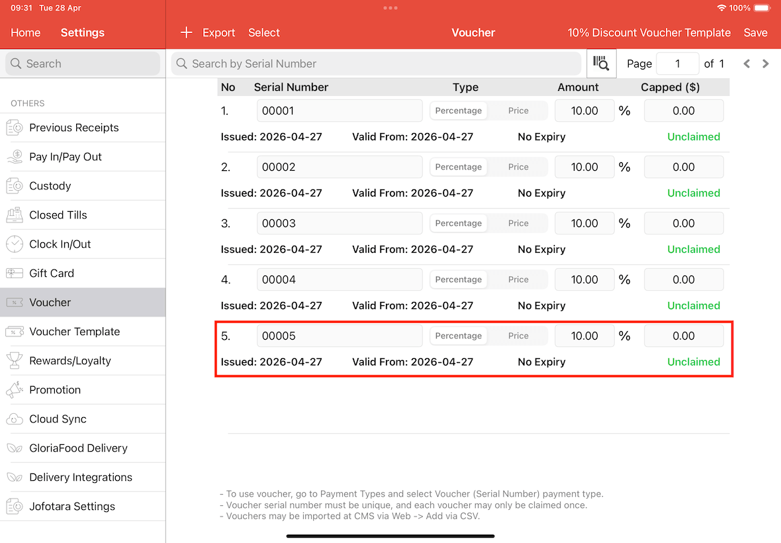Open Cloud Sync settings
Image resolution: width=781 pixels, height=543 pixels.
[83, 419]
